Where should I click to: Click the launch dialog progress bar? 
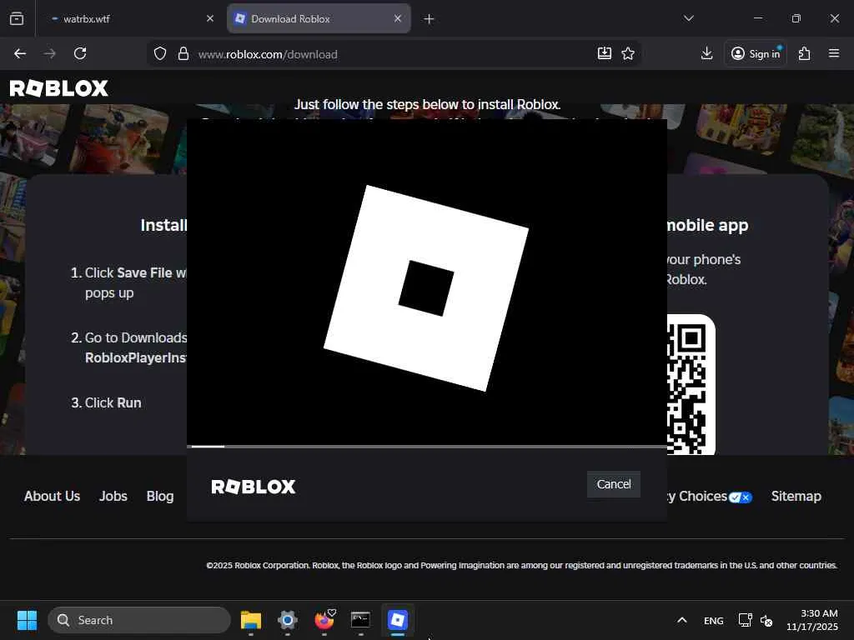coord(426,447)
